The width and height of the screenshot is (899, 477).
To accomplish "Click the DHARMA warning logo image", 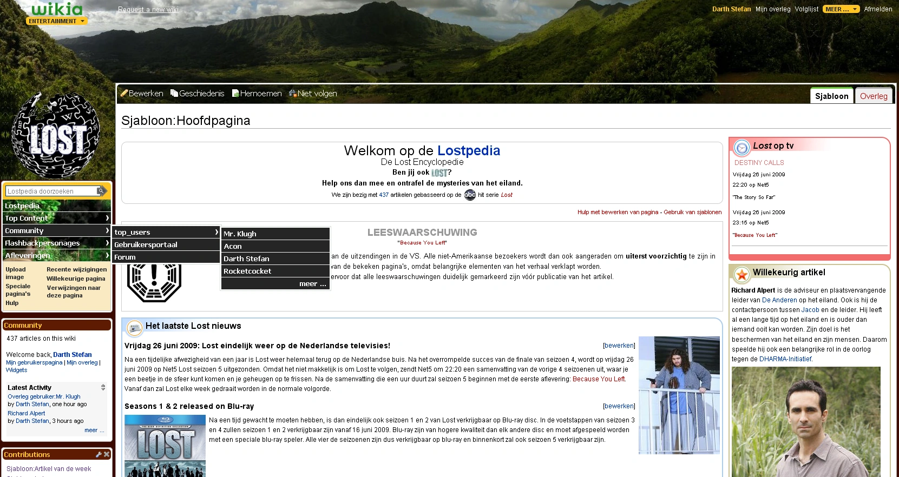I will click(x=154, y=282).
